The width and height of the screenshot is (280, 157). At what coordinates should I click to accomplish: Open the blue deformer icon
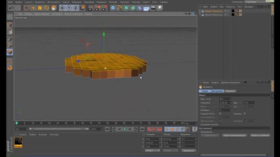(x=140, y=8)
